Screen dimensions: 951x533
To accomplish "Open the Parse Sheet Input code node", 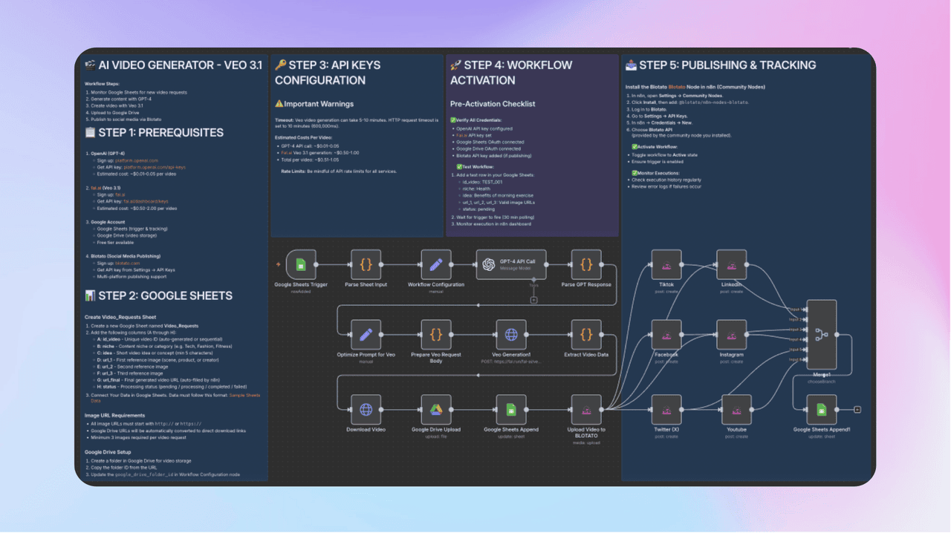I will (366, 264).
